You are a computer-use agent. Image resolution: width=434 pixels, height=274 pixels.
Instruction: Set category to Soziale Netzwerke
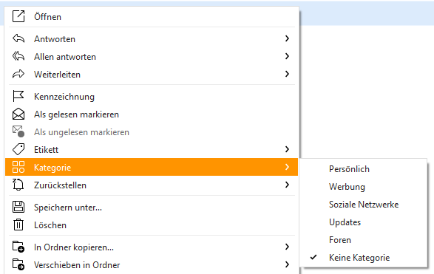(364, 205)
